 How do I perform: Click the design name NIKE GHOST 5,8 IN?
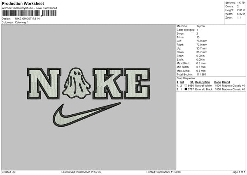27,19
